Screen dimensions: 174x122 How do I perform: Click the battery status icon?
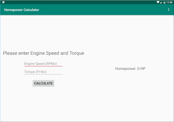[164, 2]
